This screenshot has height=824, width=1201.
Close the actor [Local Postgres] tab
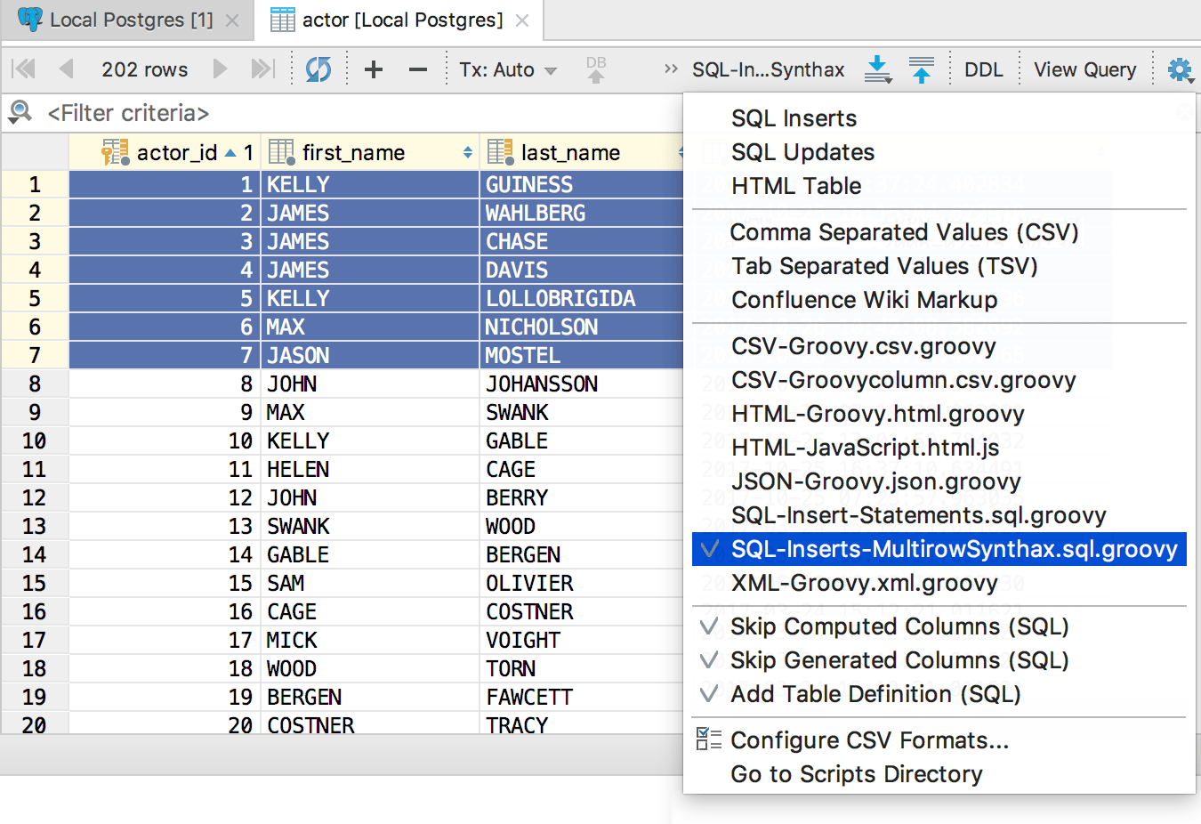click(522, 20)
